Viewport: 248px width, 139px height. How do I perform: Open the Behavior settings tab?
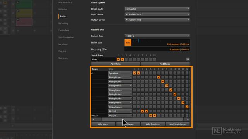(62, 9)
